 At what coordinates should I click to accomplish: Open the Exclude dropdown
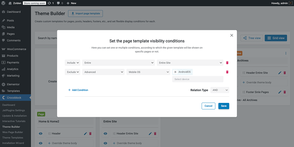point(73,72)
